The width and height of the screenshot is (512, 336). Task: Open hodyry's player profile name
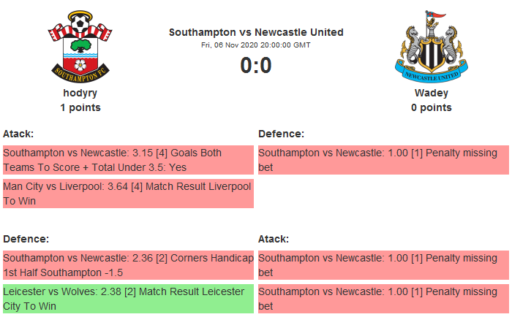(x=80, y=93)
